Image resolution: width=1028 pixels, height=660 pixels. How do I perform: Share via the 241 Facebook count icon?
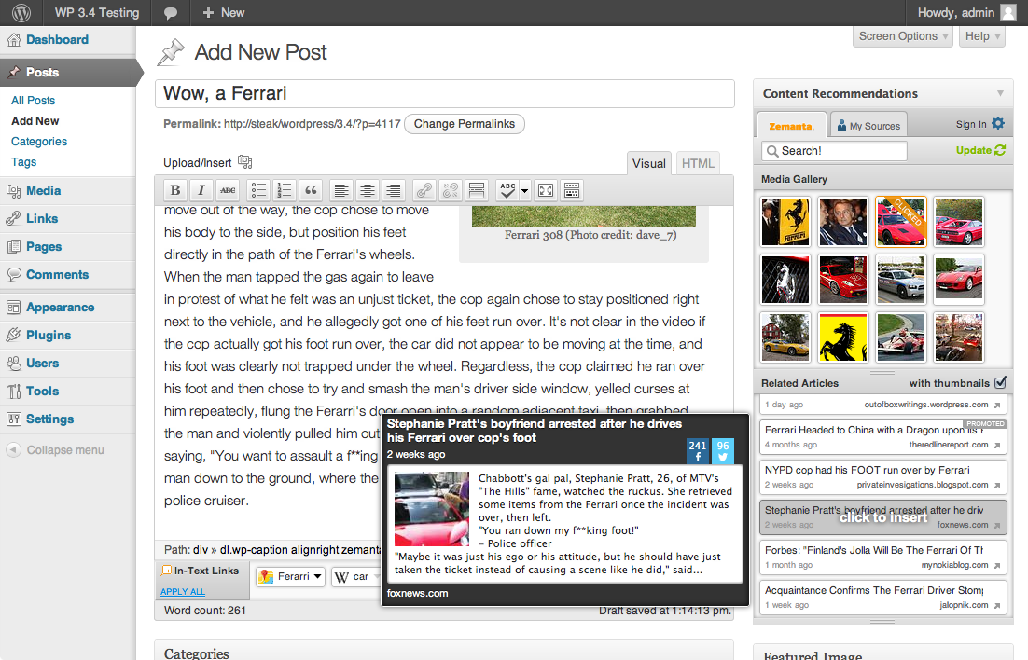(698, 451)
